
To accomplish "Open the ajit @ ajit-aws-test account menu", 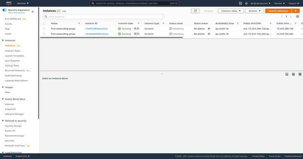I will click(260, 3).
